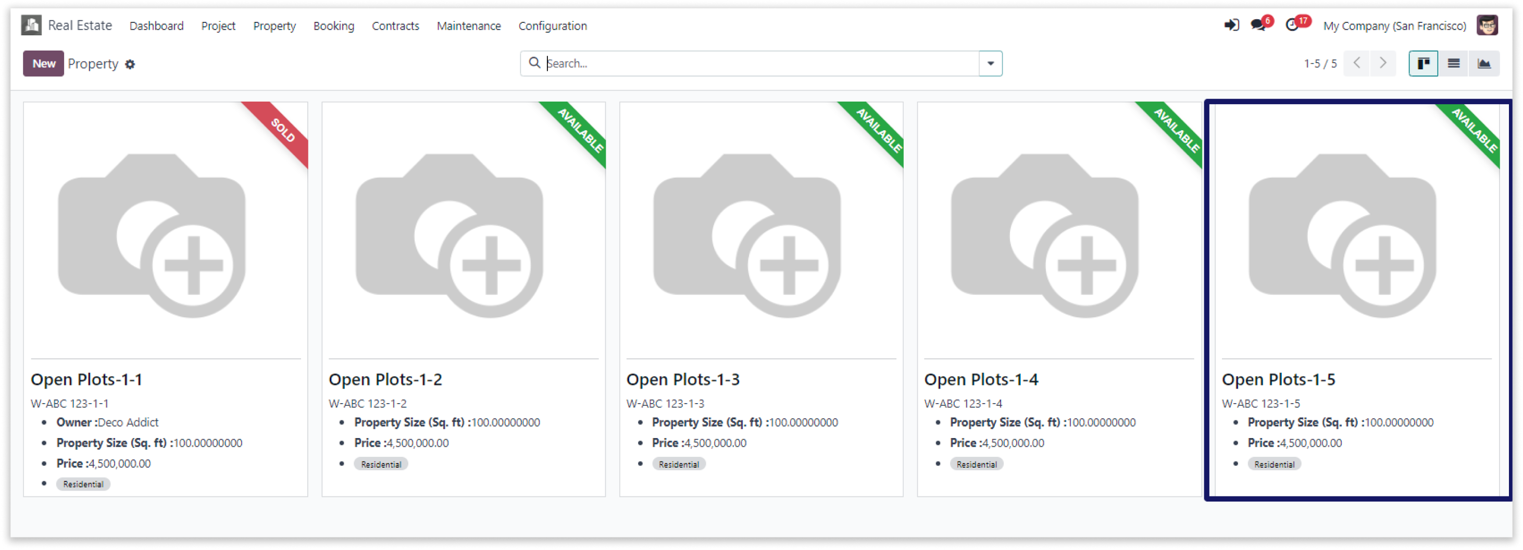Click the image placeholder of Open Plots-1-1

click(152, 235)
